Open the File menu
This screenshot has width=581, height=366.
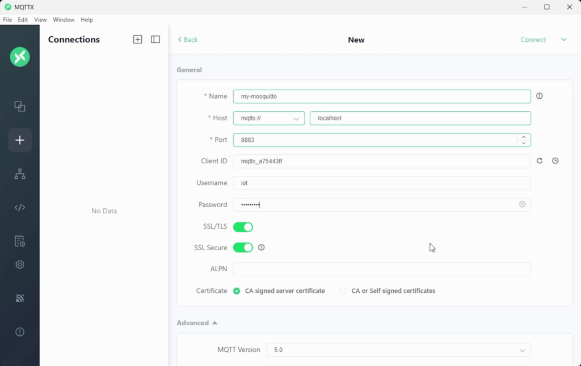(x=7, y=20)
